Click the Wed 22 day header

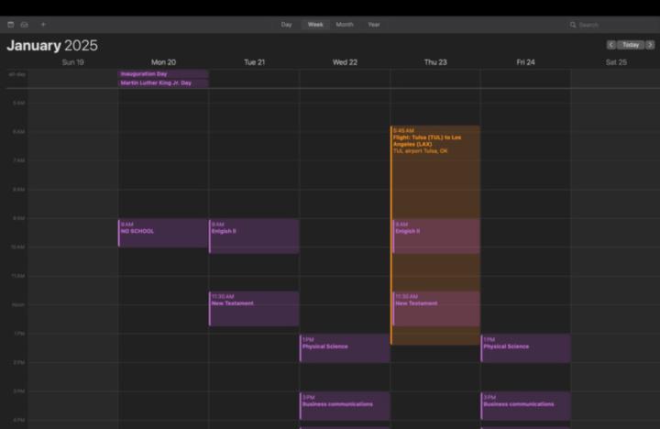(x=345, y=62)
